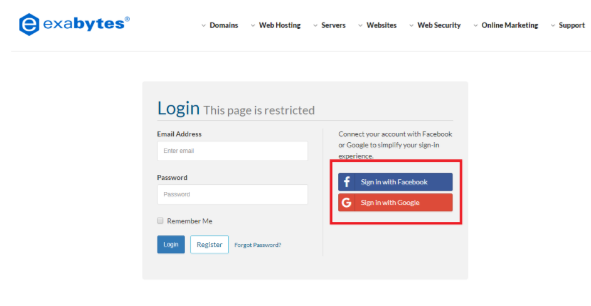Open the Servers menu
Screen dimensions: 591x306
(333, 25)
